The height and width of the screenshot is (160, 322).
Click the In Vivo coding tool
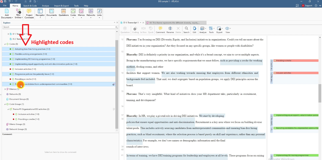click(143, 30)
